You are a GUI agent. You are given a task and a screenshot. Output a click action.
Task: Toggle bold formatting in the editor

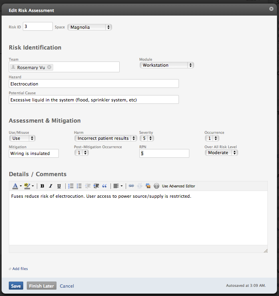(x=42, y=186)
